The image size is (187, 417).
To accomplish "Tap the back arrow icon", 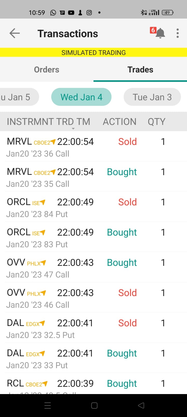I will pyautogui.click(x=15, y=33).
